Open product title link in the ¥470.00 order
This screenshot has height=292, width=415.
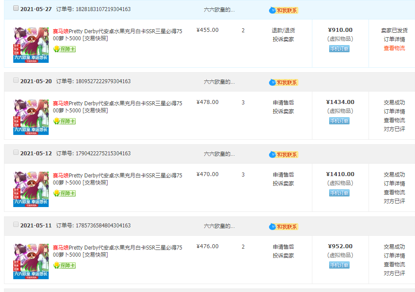tap(118, 179)
